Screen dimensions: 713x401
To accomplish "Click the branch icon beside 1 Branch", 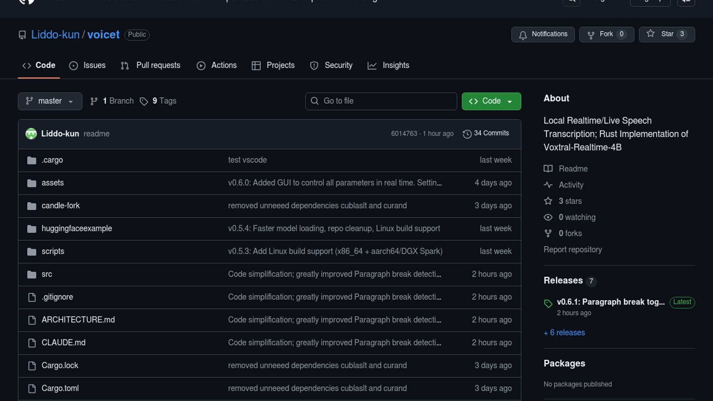I will [x=94, y=101].
